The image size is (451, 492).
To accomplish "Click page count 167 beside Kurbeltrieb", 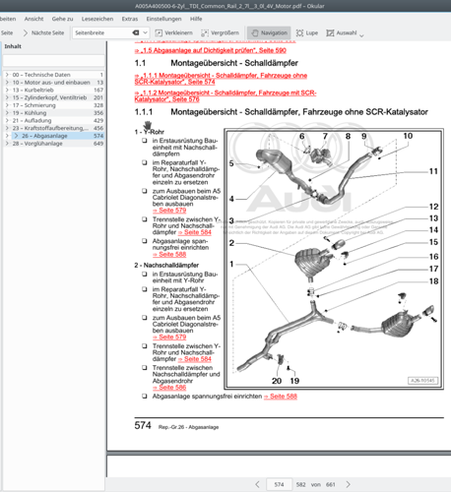I will tap(98, 90).
